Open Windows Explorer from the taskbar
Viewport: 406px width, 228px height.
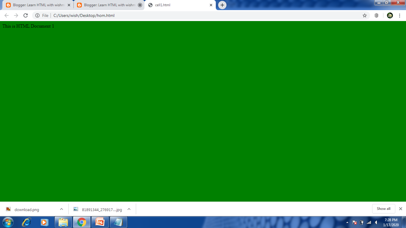pos(63,222)
